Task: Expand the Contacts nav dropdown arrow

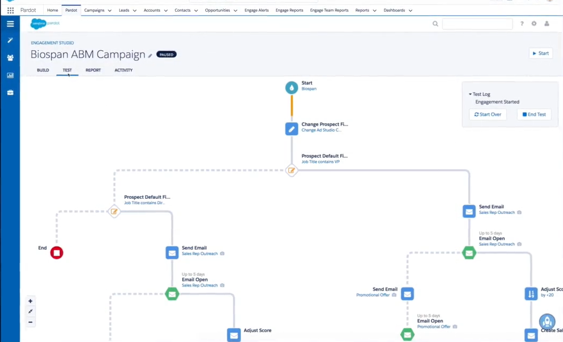Action: click(196, 11)
